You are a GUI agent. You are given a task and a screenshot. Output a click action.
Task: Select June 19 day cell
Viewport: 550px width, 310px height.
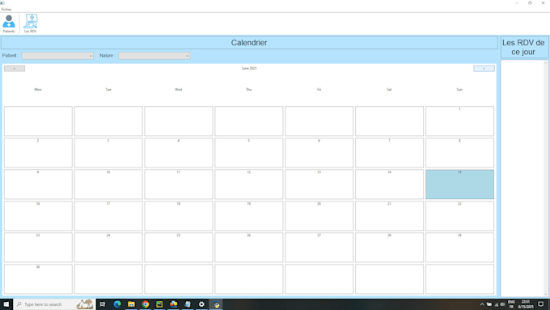tap(248, 216)
